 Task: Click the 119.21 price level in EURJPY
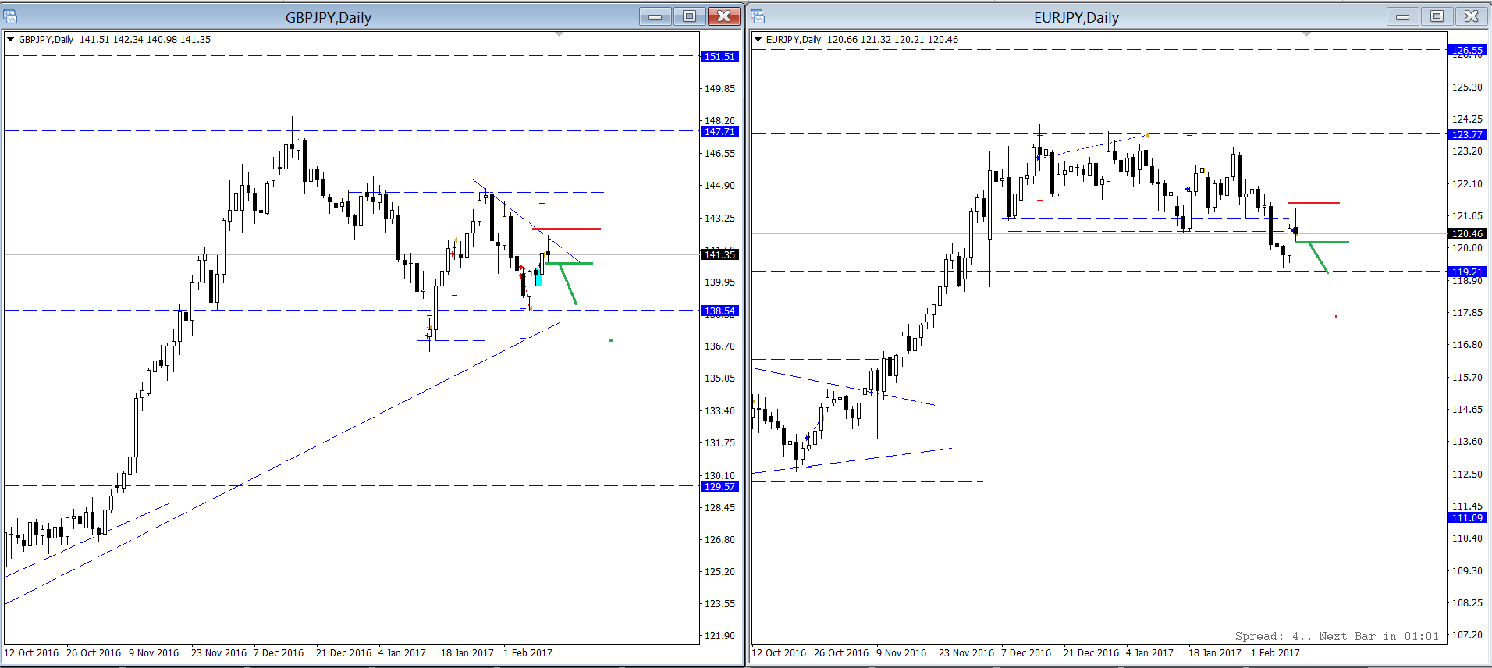tap(1467, 272)
